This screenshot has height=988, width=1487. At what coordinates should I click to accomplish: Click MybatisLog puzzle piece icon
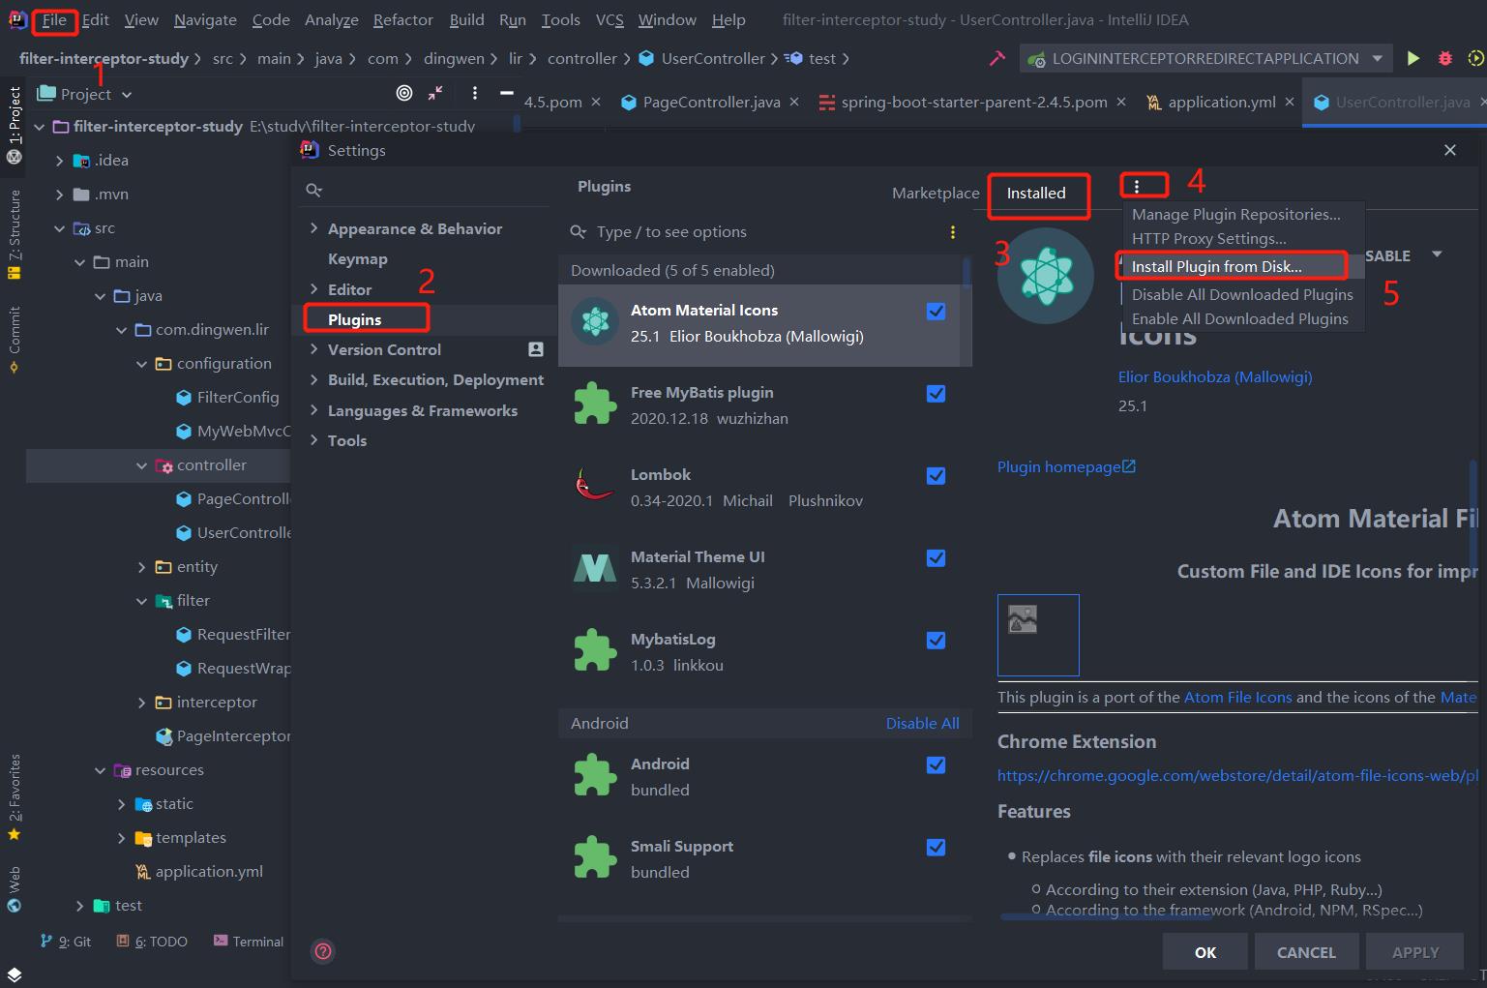tap(595, 651)
